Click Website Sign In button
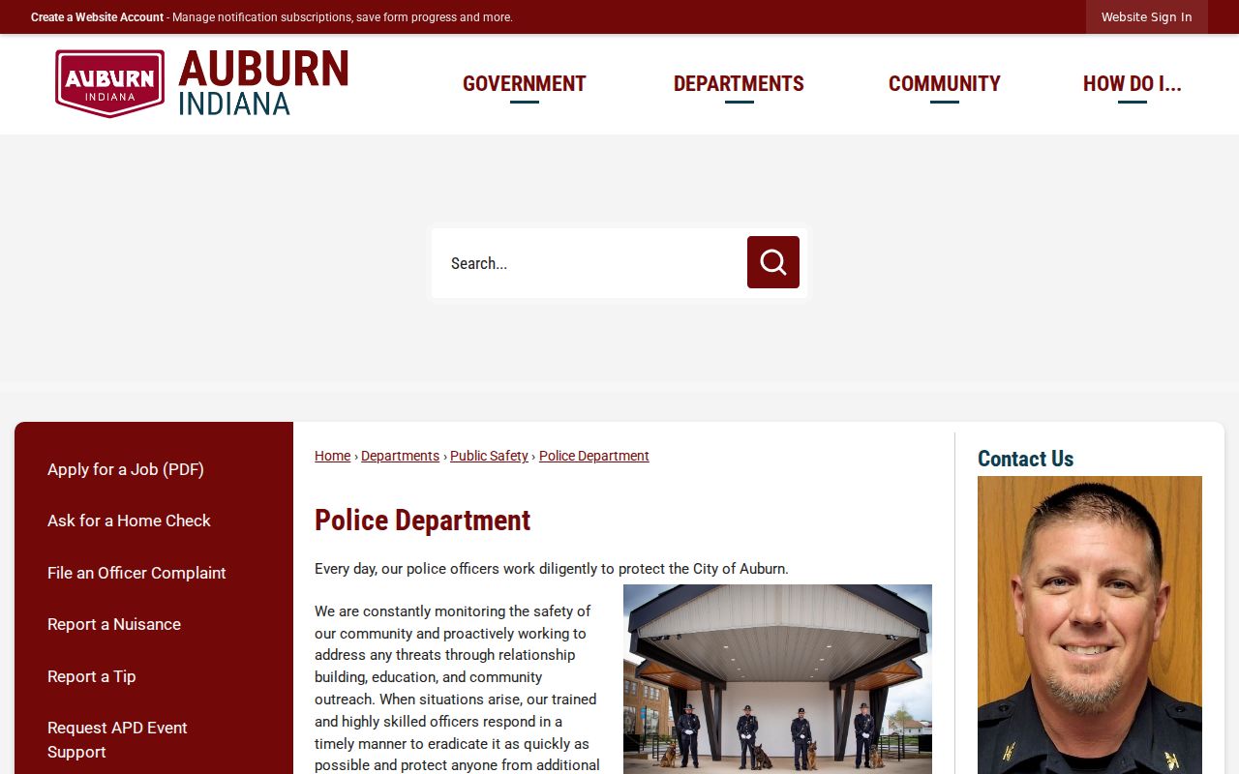This screenshot has height=774, width=1239. pos(1147,17)
